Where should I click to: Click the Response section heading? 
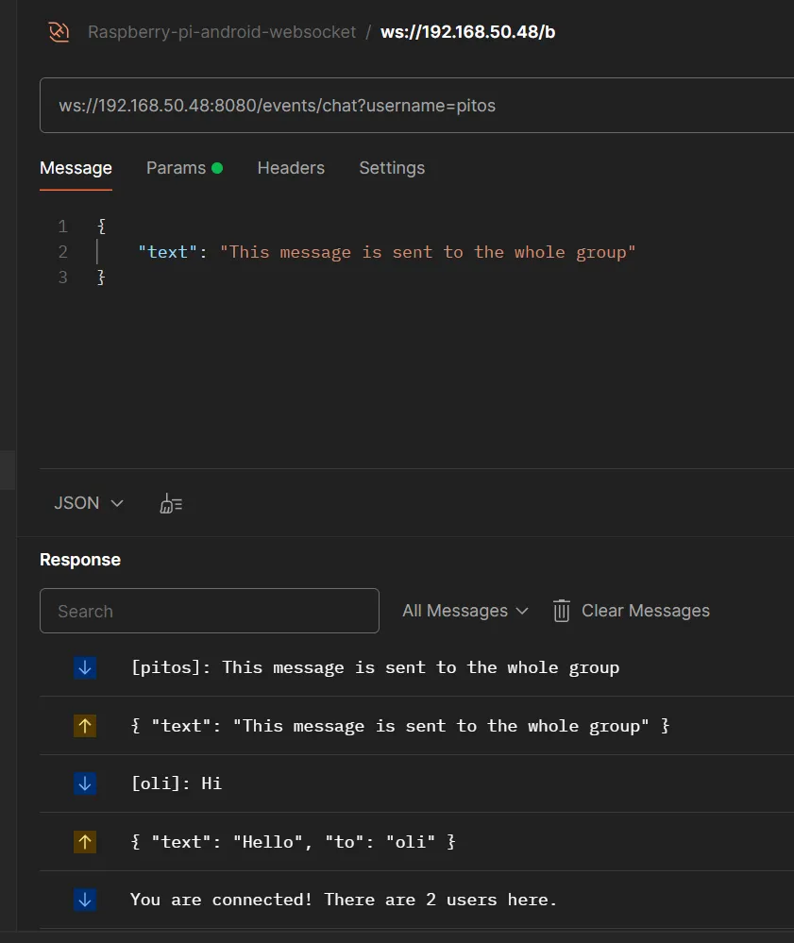80,560
